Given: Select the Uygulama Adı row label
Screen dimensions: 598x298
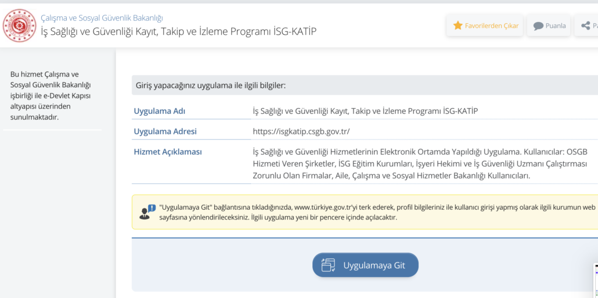Looking at the screenshot, I should point(160,111).
